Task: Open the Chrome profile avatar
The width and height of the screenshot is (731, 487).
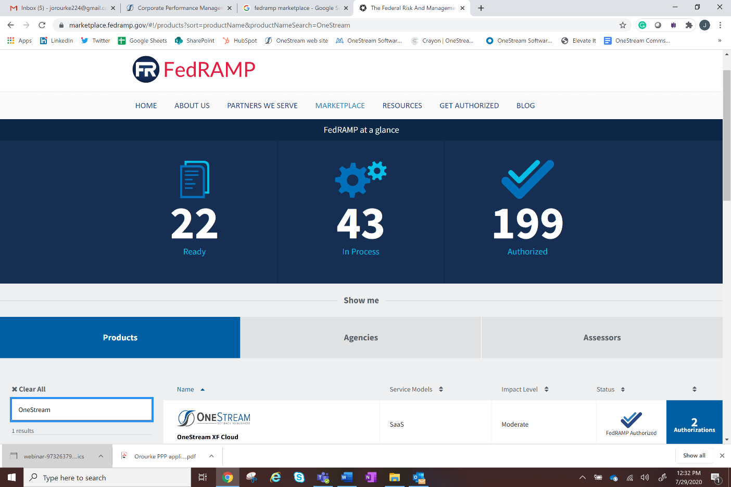Action: (x=704, y=25)
